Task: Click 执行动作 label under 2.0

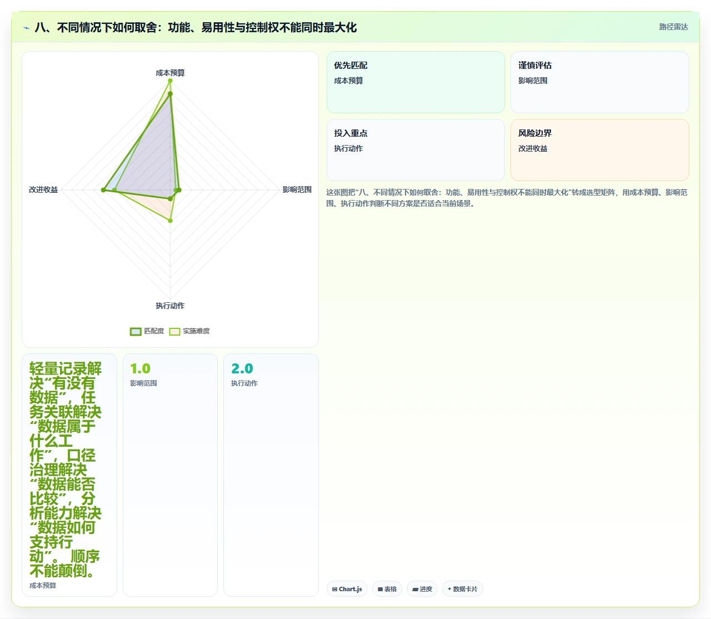Action: [x=244, y=383]
